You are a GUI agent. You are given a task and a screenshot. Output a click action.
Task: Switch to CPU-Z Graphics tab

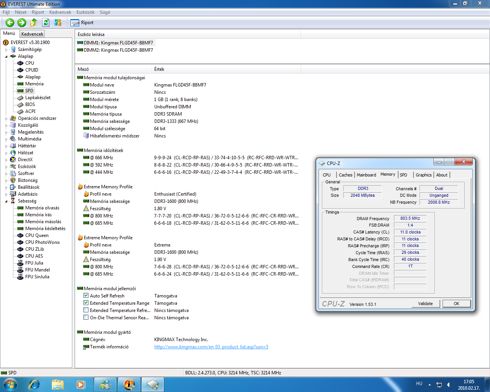[423, 175]
